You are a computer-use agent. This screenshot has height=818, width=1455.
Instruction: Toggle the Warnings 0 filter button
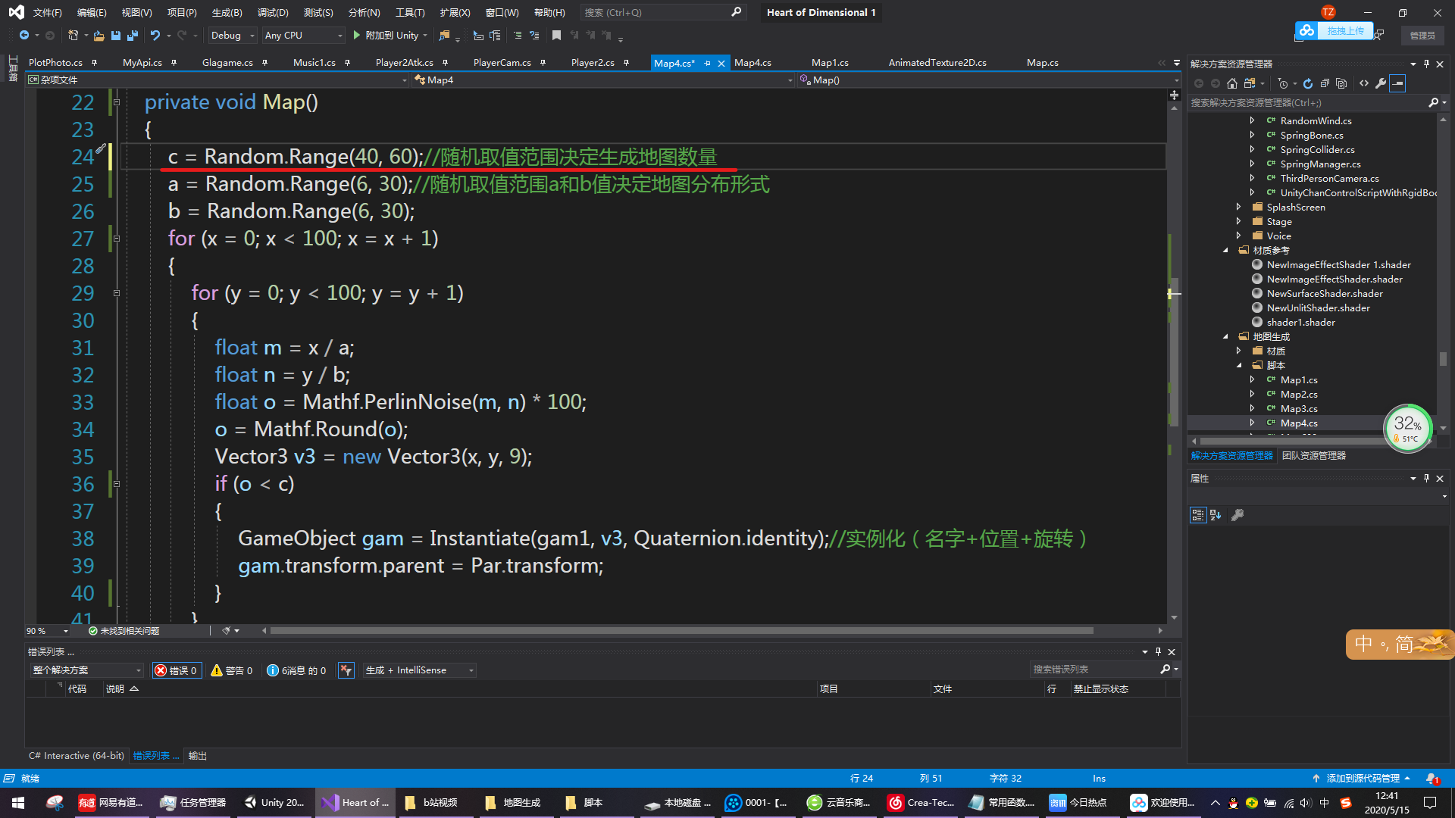tap(232, 670)
